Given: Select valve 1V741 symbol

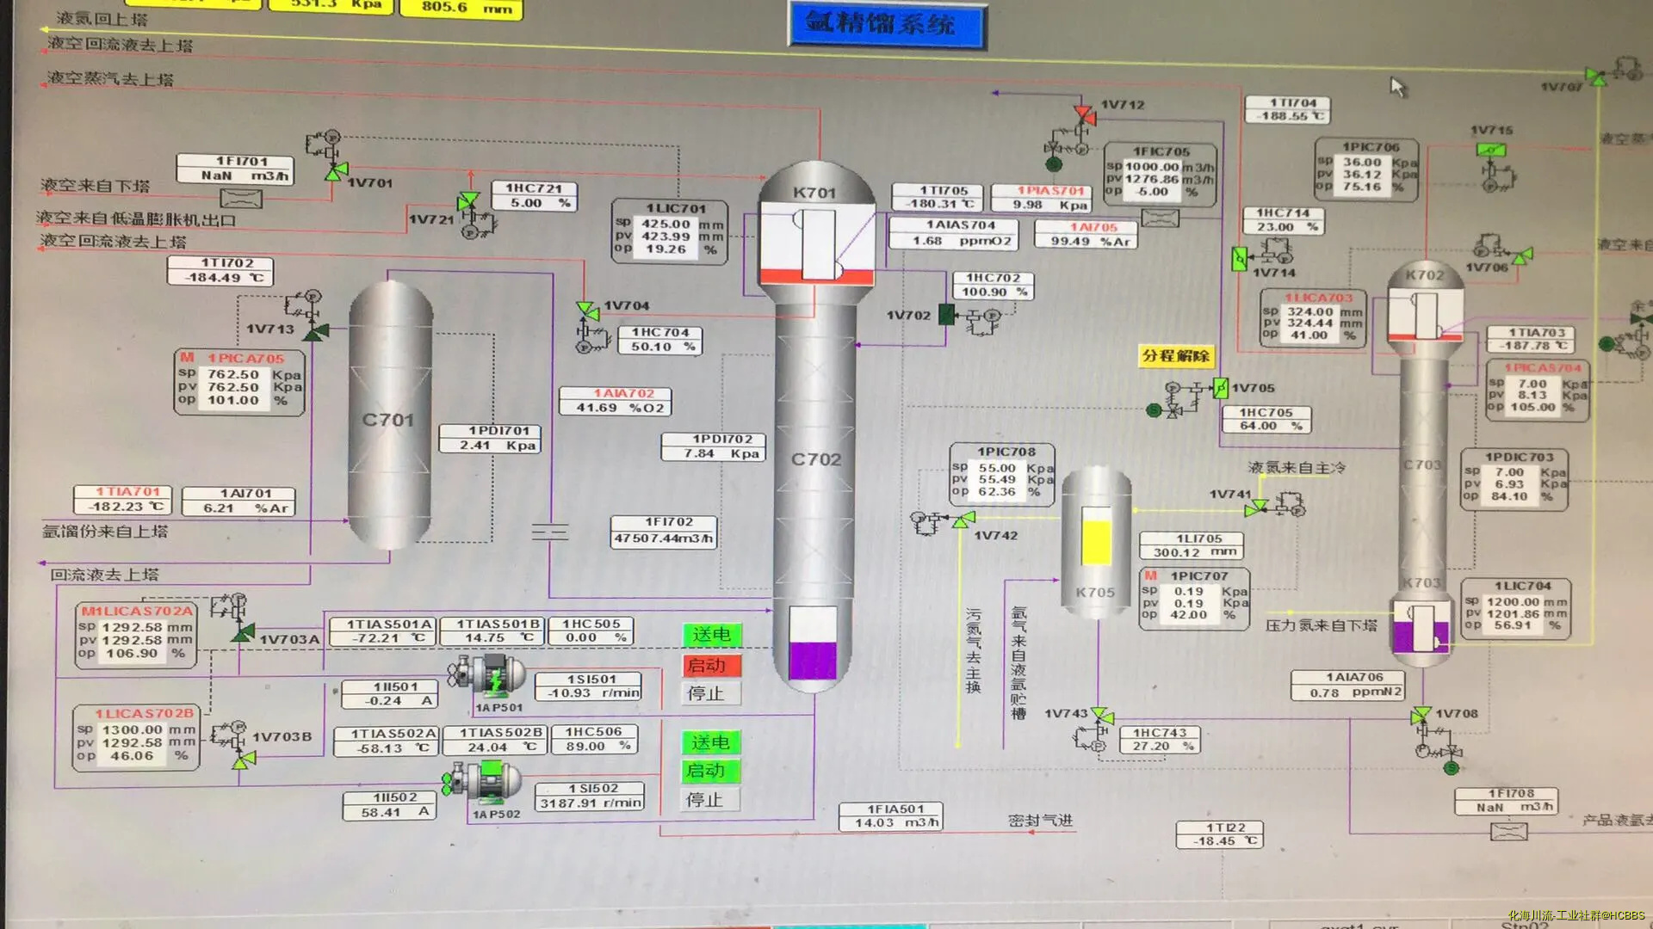Looking at the screenshot, I should pos(1256,508).
